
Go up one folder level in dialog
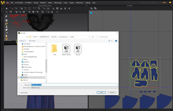(27, 37)
